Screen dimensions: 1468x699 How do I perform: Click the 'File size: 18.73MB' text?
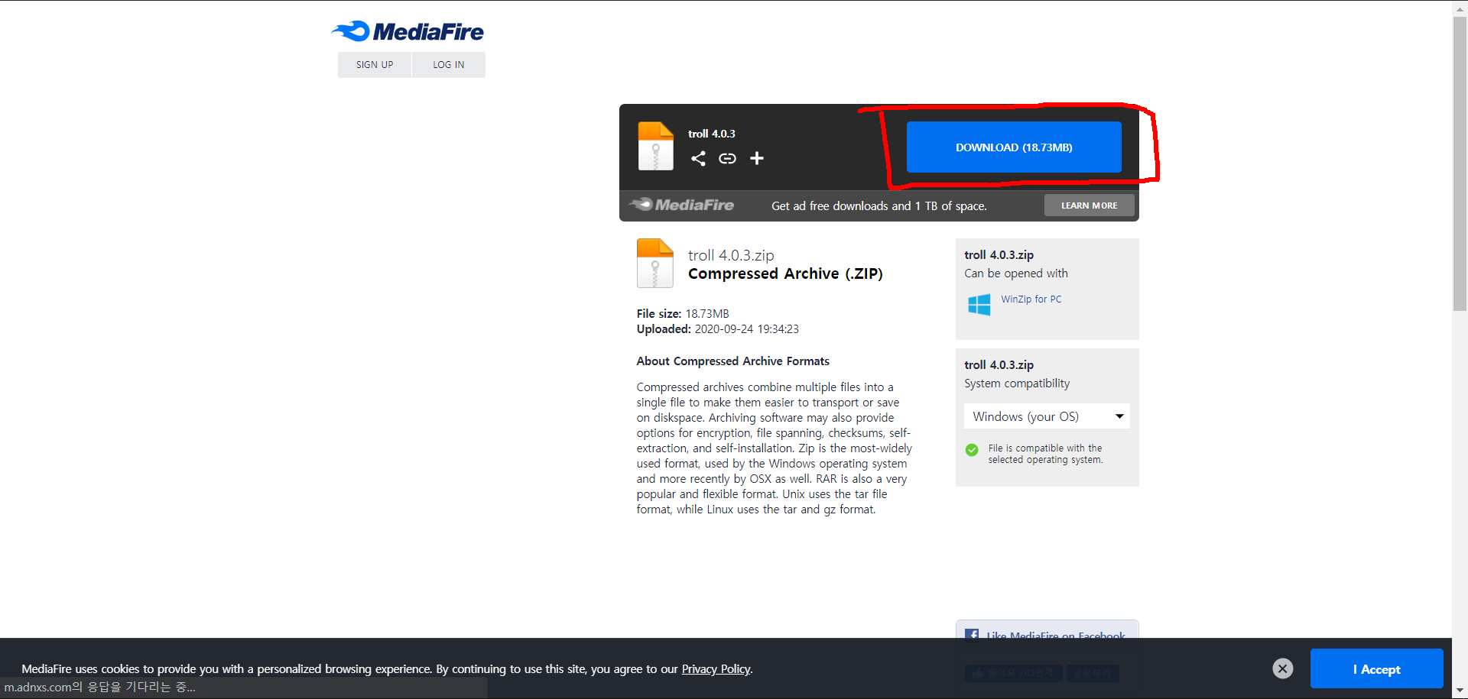tap(683, 314)
